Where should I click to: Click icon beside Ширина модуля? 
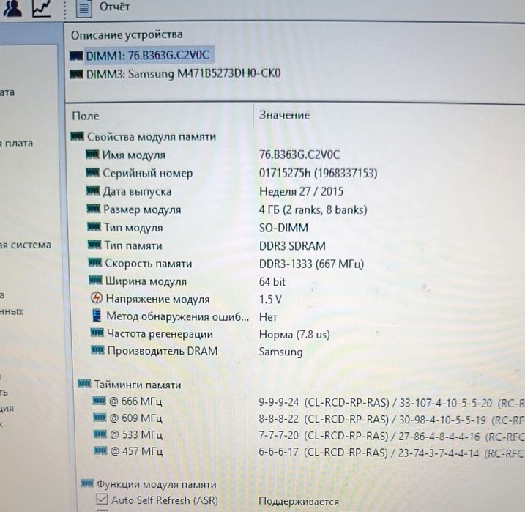(95, 280)
